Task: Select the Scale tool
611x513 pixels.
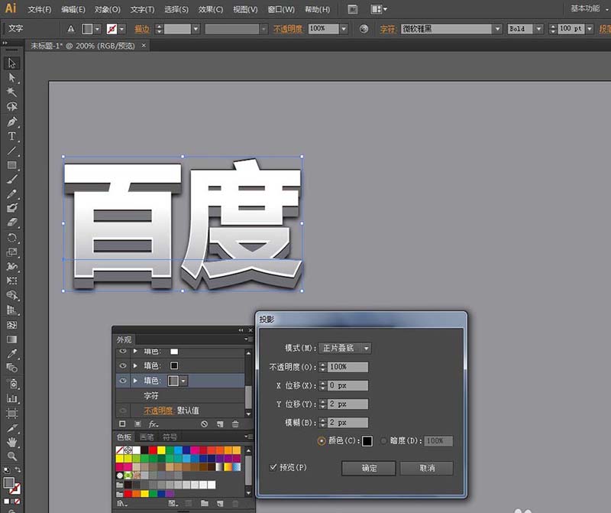Action: point(11,252)
